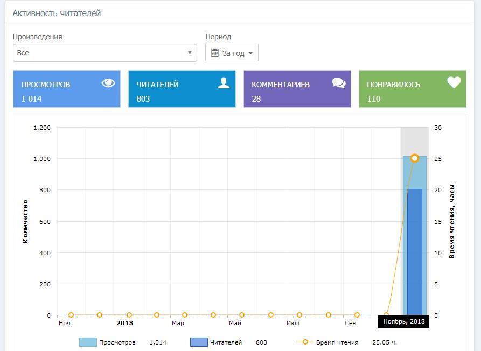Click the Активность читателей panel heading
The width and height of the screenshot is (481, 351).
point(57,13)
